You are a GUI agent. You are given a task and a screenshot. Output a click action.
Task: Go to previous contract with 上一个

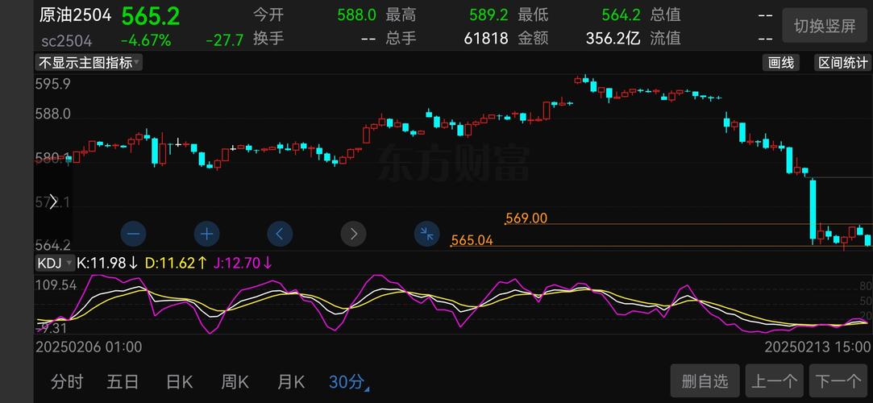point(774,381)
